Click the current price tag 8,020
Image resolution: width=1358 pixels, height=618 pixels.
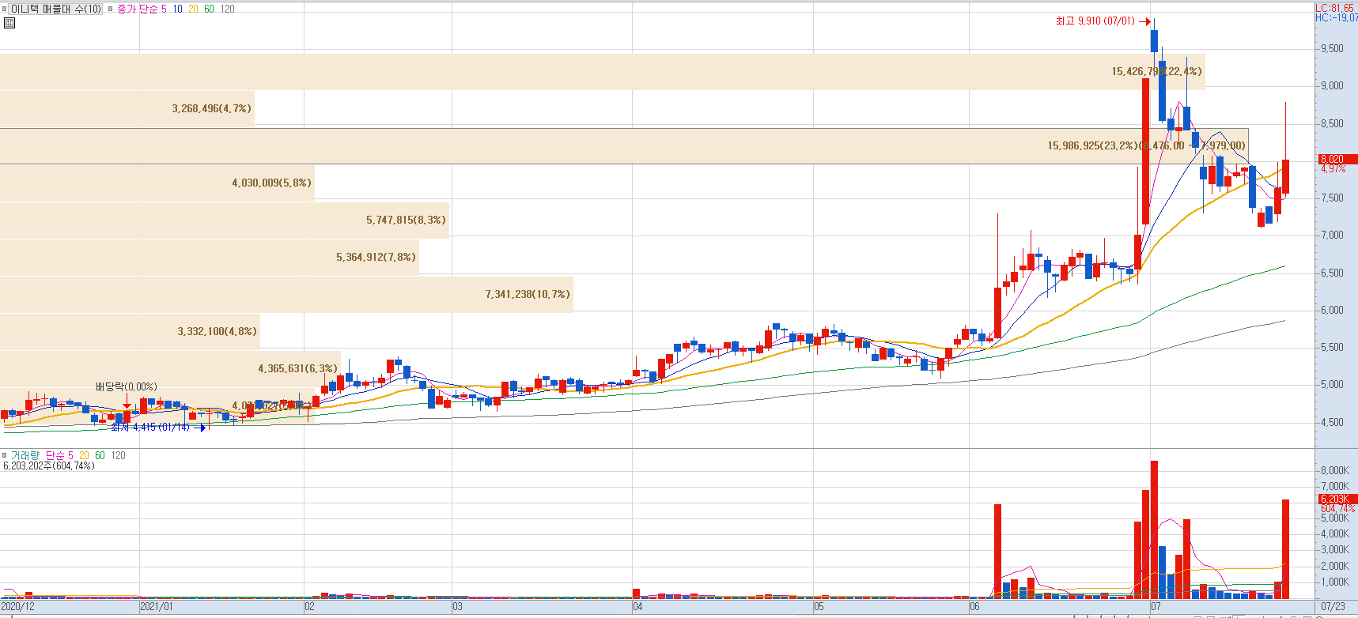(1337, 160)
